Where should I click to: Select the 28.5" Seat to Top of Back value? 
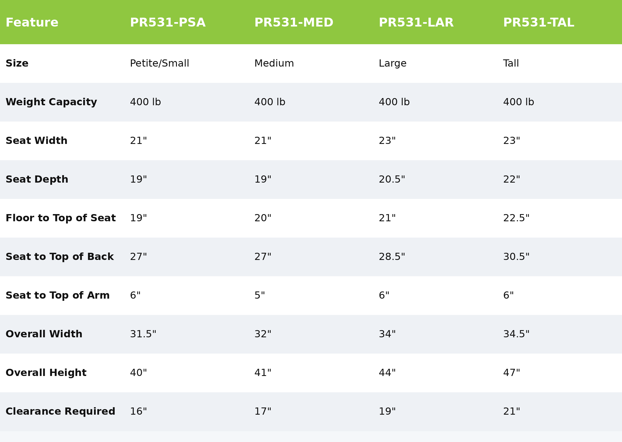392,257
